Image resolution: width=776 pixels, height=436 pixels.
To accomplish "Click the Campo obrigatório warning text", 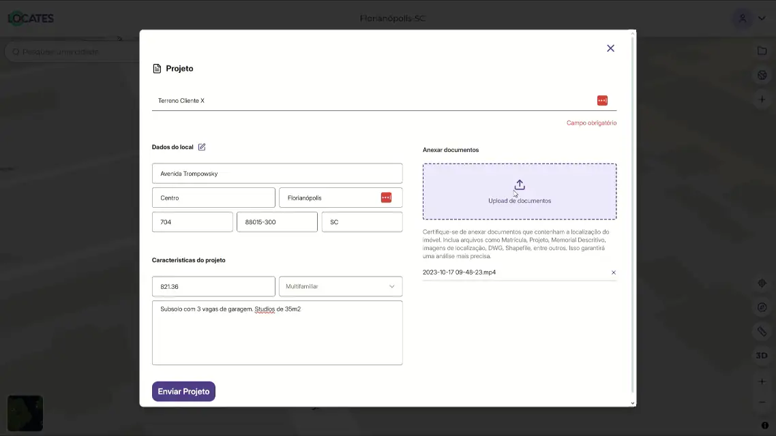I will (591, 123).
